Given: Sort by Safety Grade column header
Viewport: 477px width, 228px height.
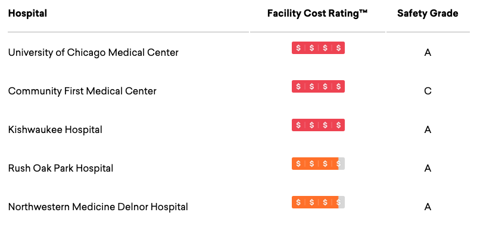Looking at the screenshot, I should [x=428, y=13].
